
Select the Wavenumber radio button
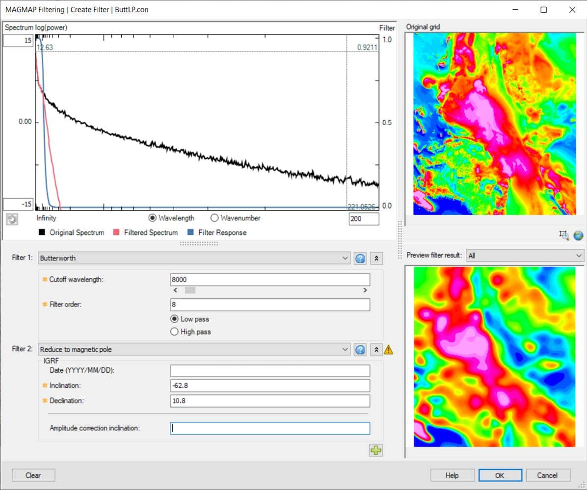(x=214, y=218)
